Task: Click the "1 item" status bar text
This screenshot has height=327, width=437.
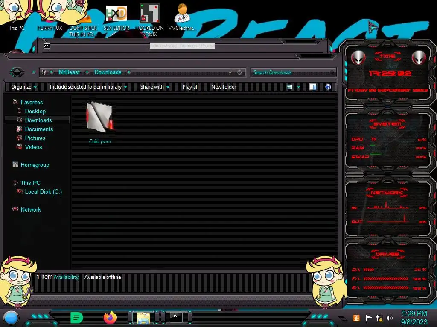Action: tap(44, 277)
